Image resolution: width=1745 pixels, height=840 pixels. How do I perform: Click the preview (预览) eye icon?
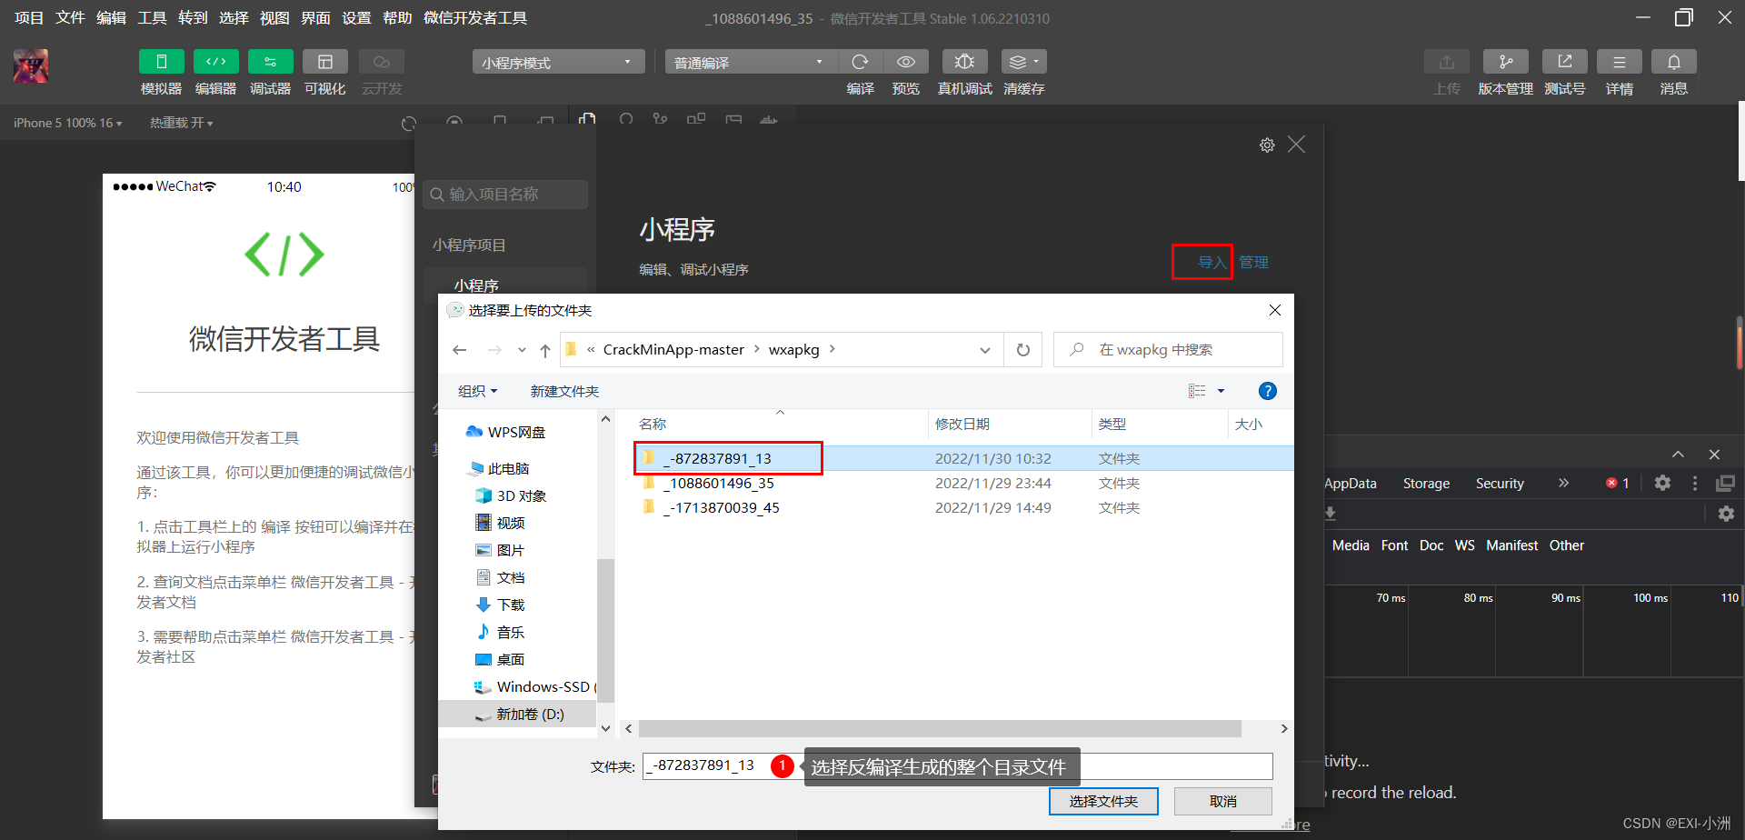(x=906, y=62)
